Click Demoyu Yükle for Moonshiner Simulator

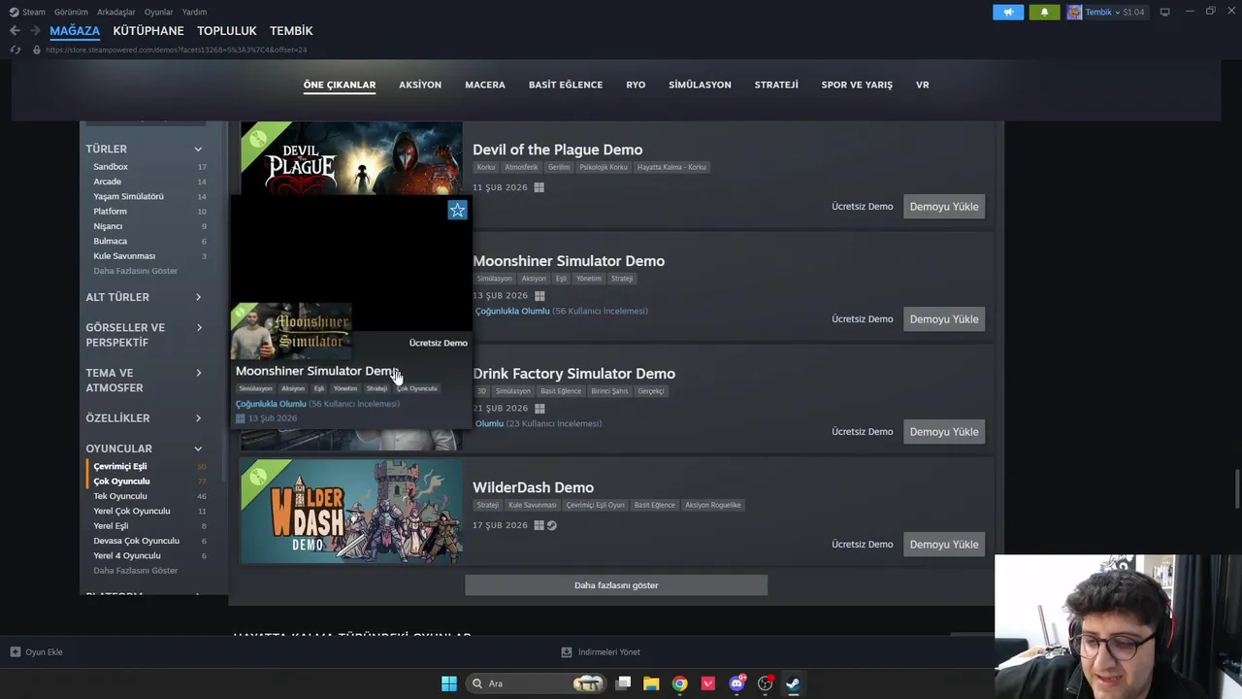pos(944,319)
